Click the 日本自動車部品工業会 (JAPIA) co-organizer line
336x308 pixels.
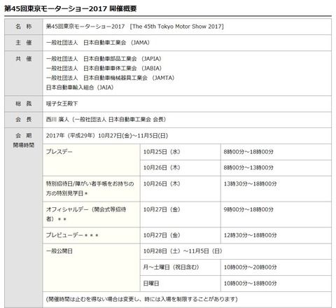pyautogui.click(x=104, y=59)
